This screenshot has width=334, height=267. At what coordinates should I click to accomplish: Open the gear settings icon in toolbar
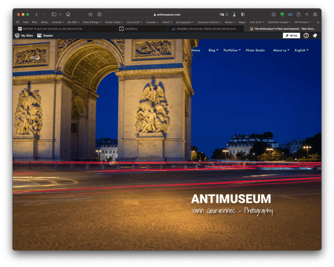pos(99,15)
